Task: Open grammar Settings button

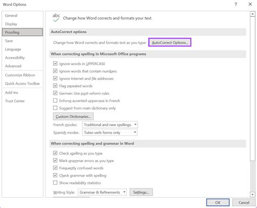Action: coord(141,192)
